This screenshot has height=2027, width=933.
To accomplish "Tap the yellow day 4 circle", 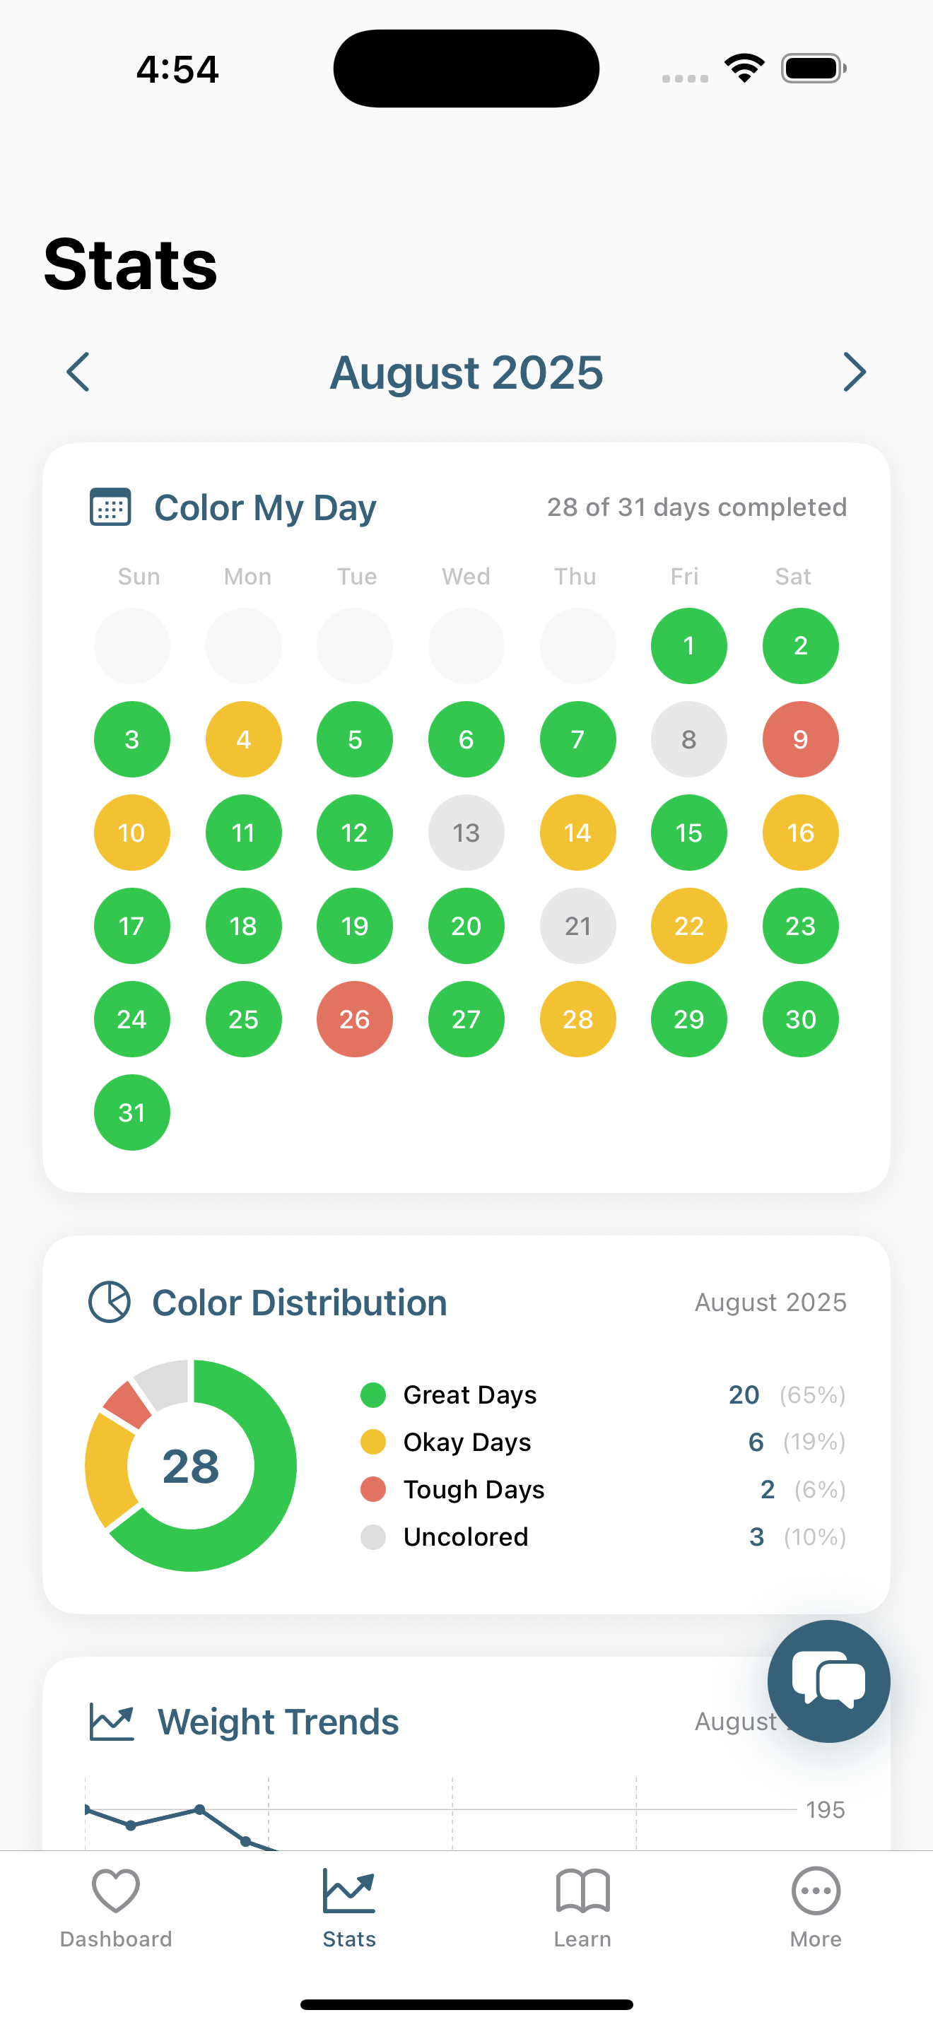I will click(x=243, y=740).
